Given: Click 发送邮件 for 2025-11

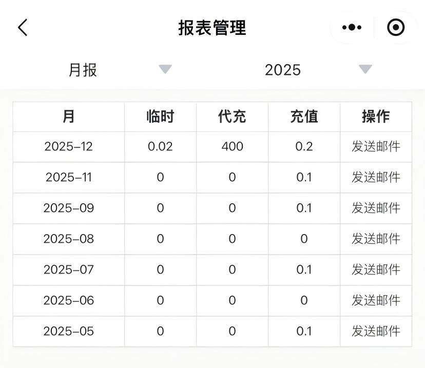Looking at the screenshot, I should [x=375, y=178].
